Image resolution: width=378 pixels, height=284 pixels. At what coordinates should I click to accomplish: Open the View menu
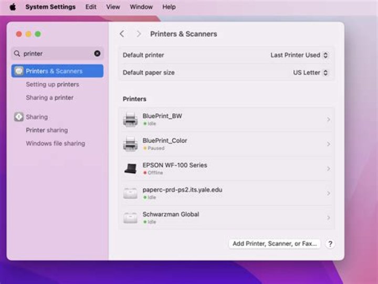coord(113,7)
